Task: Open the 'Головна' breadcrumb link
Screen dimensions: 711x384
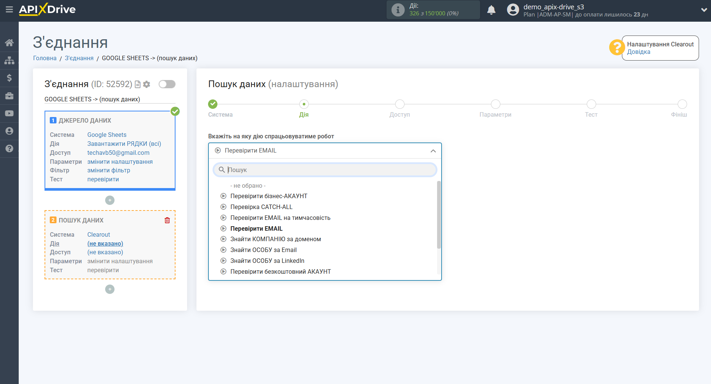Action: point(45,58)
